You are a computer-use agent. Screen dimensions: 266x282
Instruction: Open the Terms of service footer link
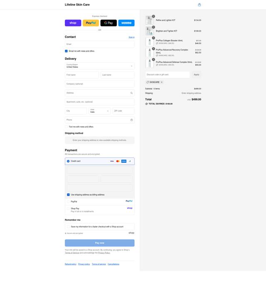coord(99,264)
